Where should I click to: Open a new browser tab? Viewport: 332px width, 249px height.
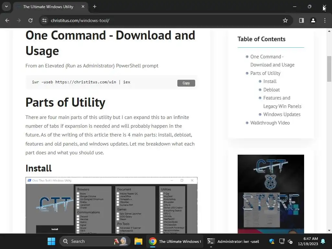coord(95,6)
